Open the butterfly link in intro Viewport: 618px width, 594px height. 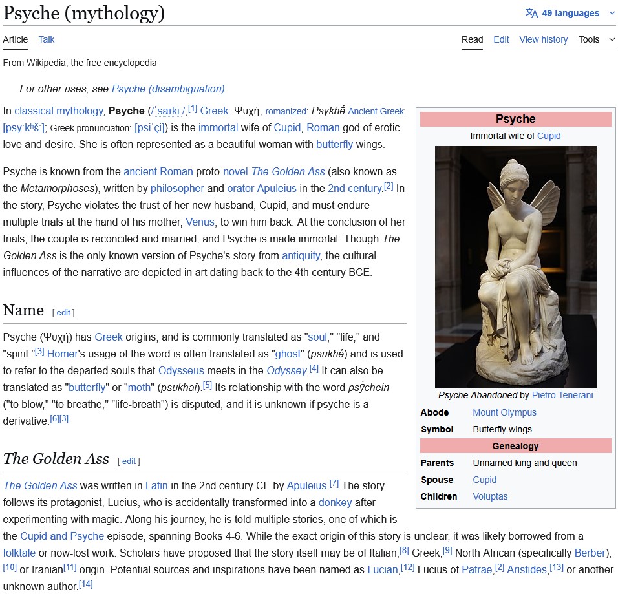(334, 144)
